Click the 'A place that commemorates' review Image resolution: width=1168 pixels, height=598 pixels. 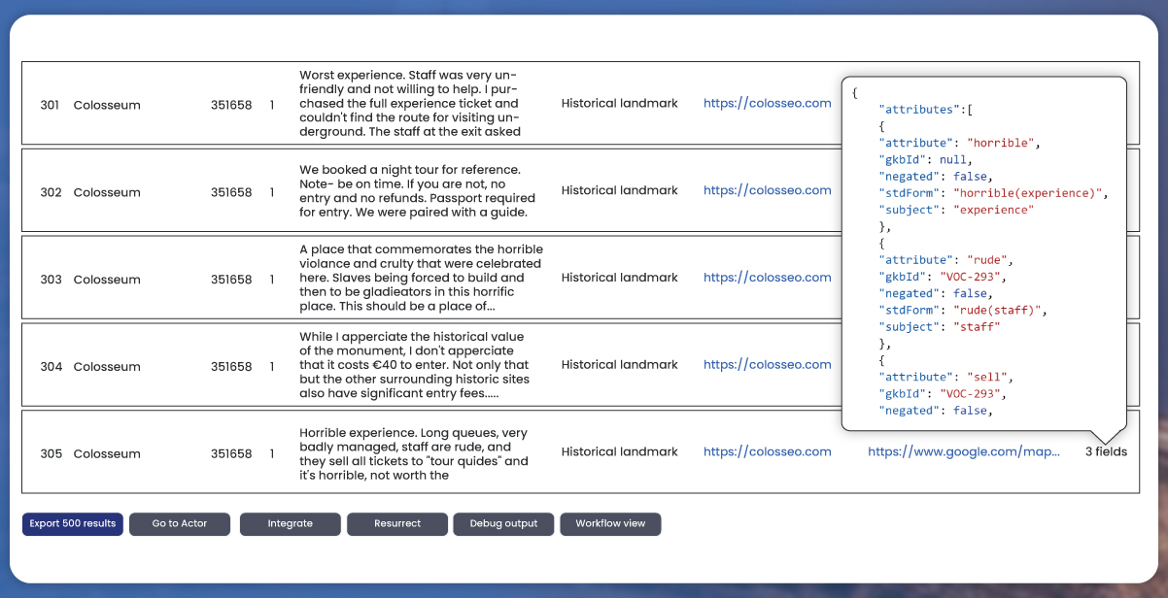(x=421, y=278)
